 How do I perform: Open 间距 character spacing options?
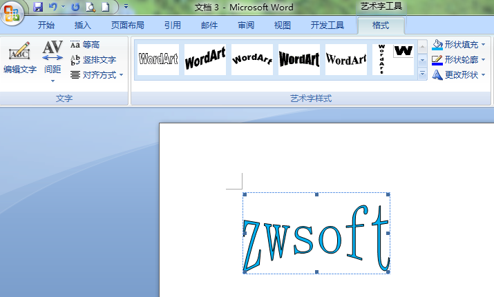[x=53, y=59]
